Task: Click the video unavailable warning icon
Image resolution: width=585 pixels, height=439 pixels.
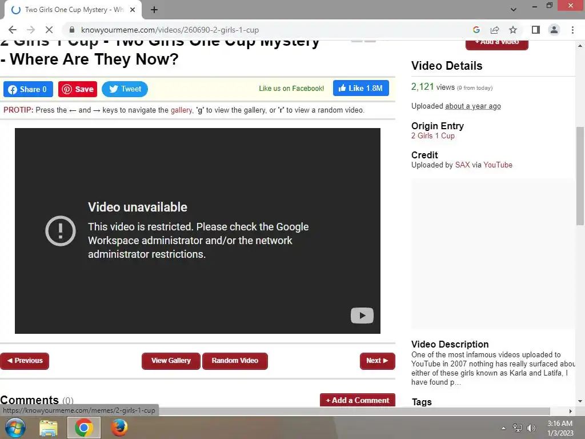Action: pos(61,231)
